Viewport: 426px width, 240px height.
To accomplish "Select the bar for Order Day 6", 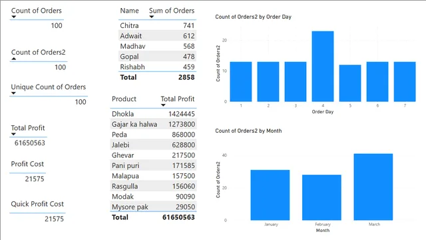I will (377, 81).
